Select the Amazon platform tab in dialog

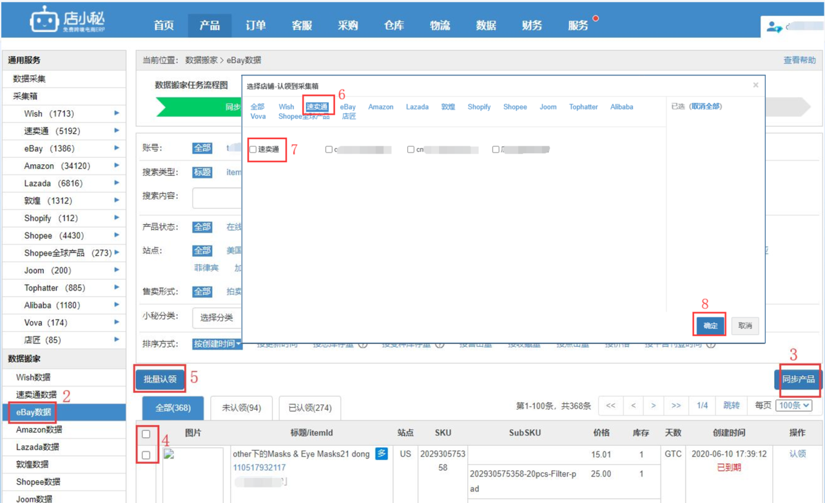[x=381, y=107]
